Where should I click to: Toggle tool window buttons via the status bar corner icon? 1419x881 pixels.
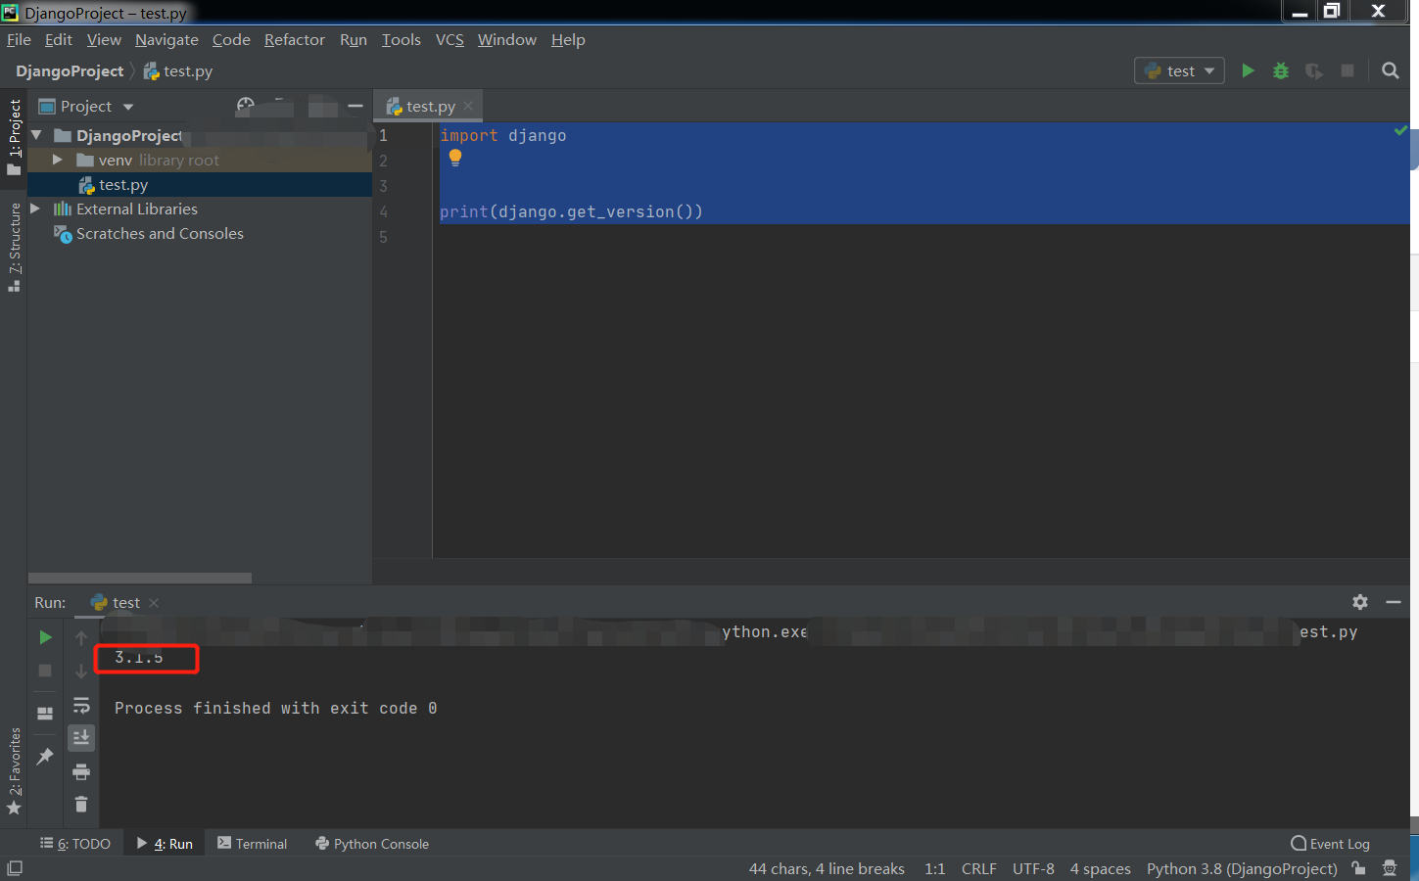[15, 868]
